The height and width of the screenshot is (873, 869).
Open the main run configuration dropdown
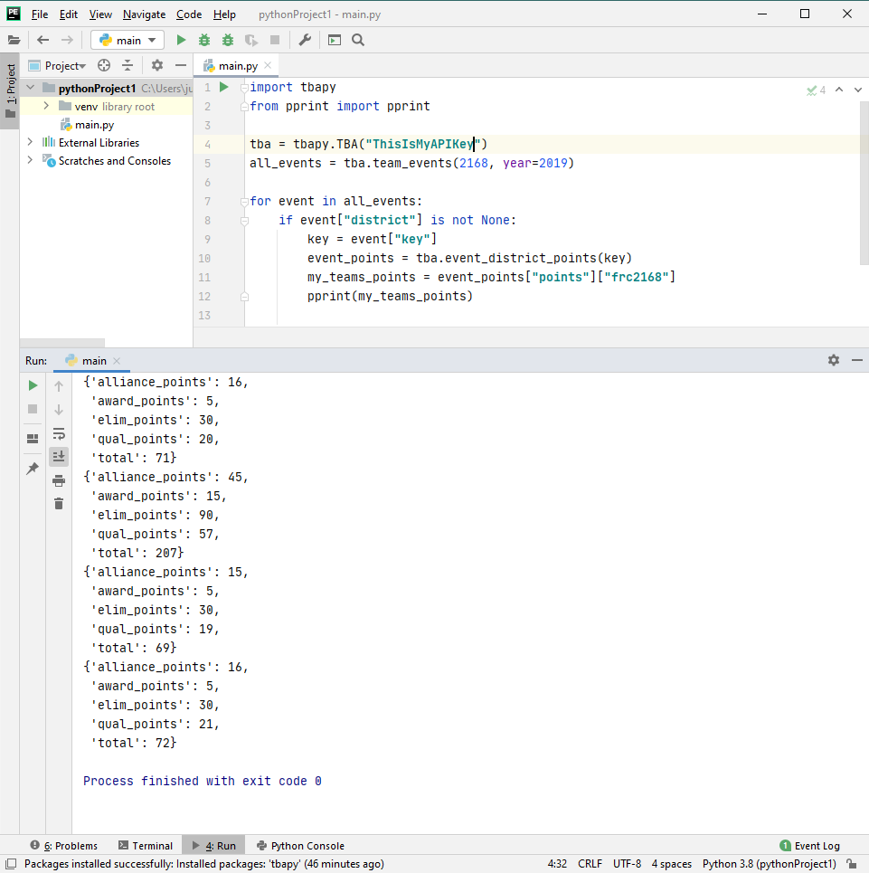128,40
